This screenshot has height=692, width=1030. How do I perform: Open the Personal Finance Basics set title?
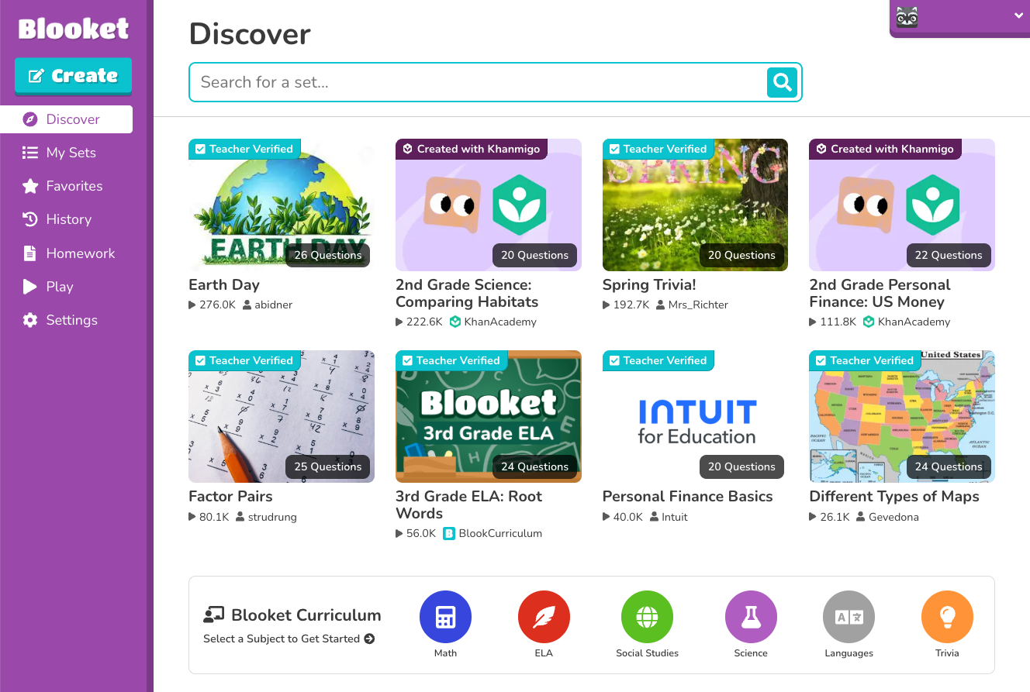click(x=688, y=496)
